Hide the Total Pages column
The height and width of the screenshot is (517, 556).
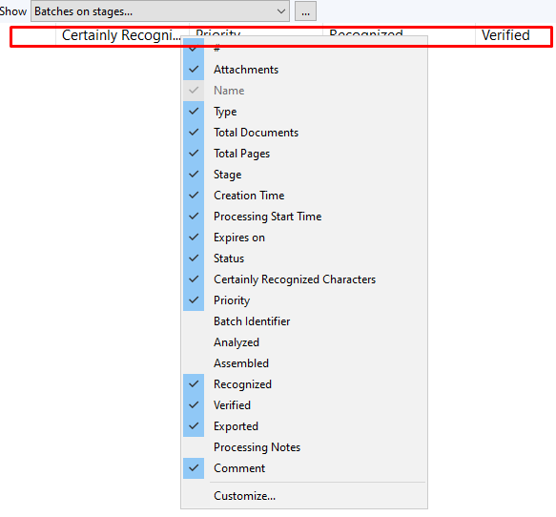pos(305,154)
